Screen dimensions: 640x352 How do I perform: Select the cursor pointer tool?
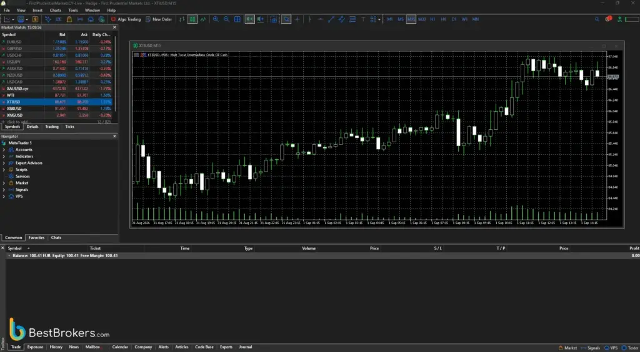point(286,19)
